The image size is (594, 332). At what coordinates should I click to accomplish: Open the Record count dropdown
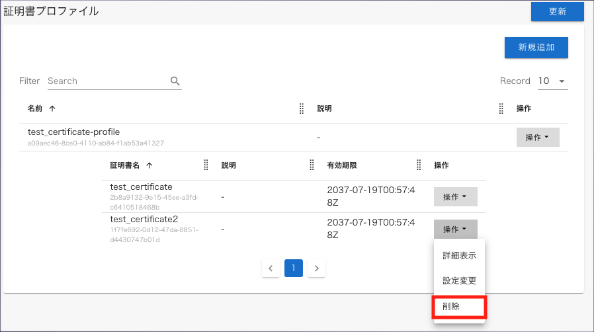click(553, 81)
